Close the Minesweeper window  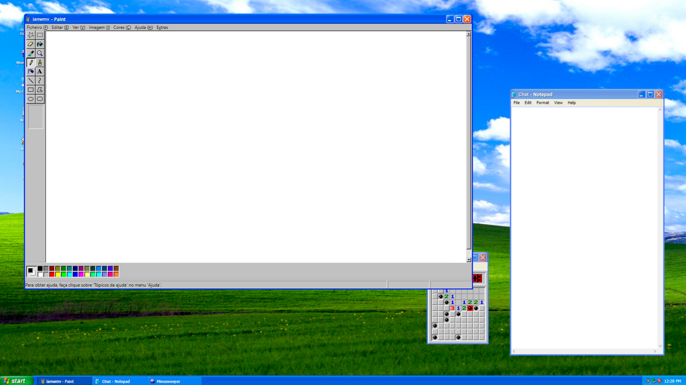[x=483, y=257]
